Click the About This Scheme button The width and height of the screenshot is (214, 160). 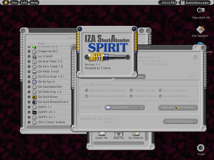click(x=178, y=107)
